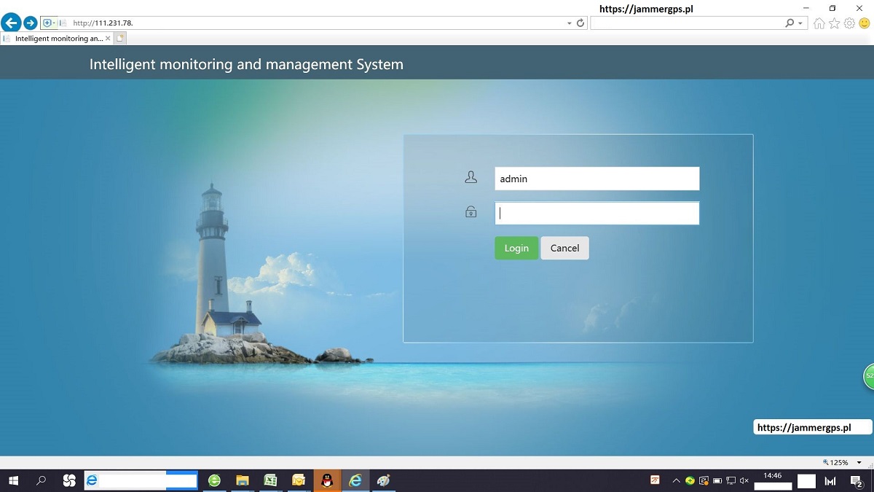Click the browser Forward arrow button
874x492 pixels.
coord(30,23)
